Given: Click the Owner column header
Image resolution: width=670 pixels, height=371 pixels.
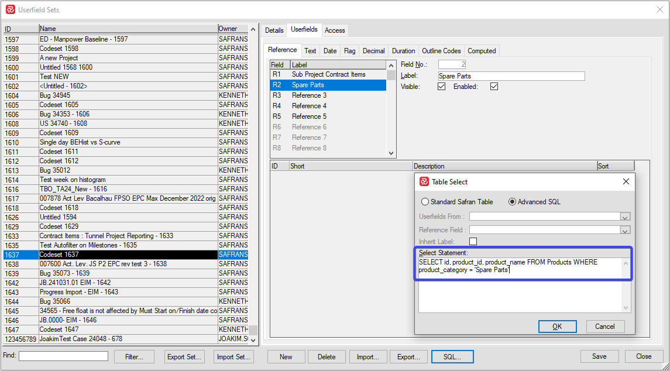Looking at the screenshot, I should (233, 29).
